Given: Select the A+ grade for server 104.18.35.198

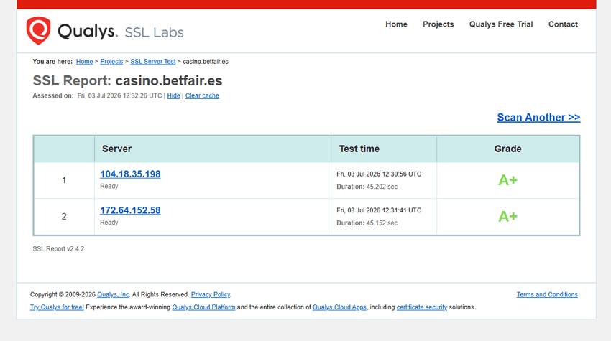Looking at the screenshot, I should click(507, 180).
